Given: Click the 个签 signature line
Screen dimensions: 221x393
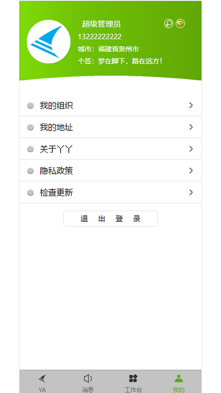Looking at the screenshot, I should pyautogui.click(x=120, y=61).
